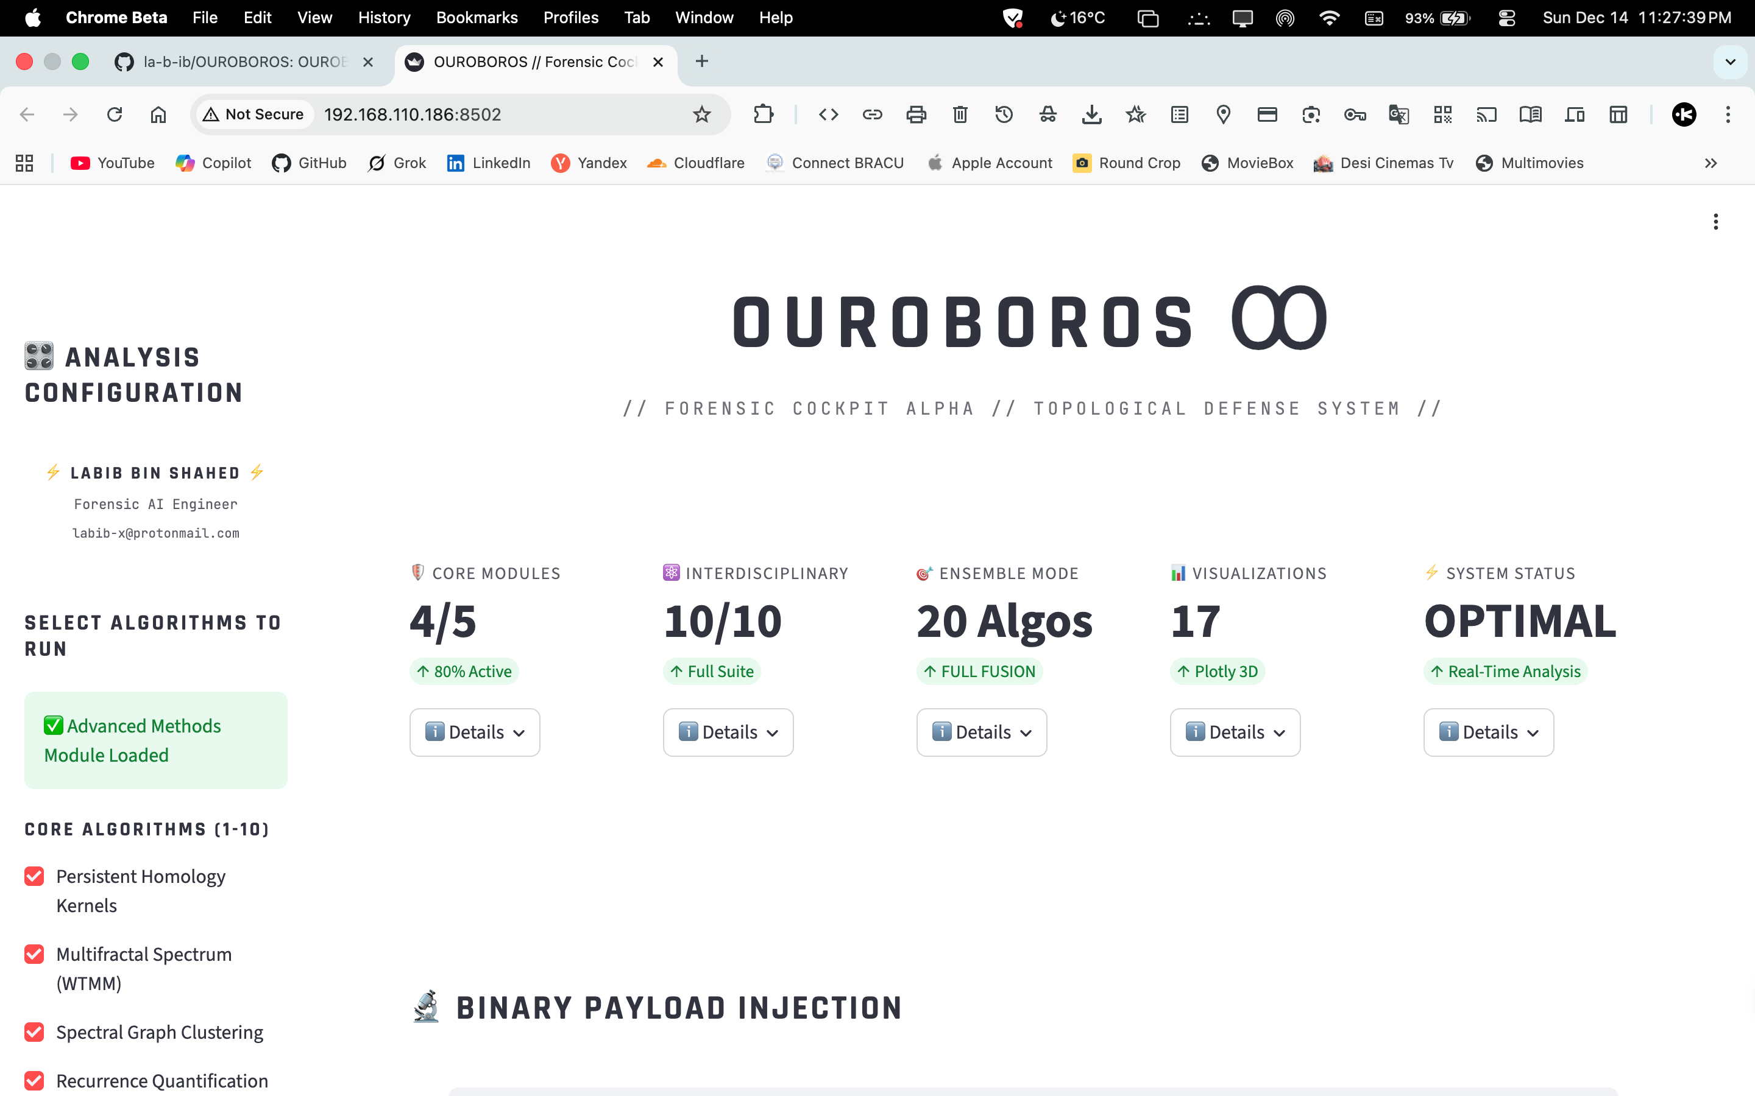
Task: Open the Cloudflare bookmark
Action: pyautogui.click(x=695, y=163)
